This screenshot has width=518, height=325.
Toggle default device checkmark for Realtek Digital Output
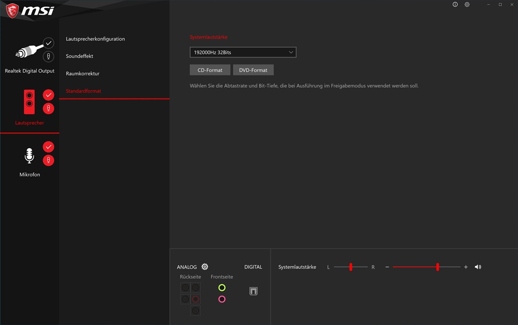coord(49,43)
